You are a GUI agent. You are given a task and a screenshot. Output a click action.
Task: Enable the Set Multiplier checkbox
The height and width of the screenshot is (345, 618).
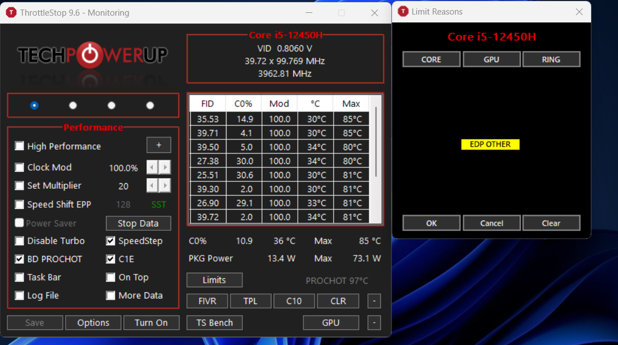coord(19,185)
